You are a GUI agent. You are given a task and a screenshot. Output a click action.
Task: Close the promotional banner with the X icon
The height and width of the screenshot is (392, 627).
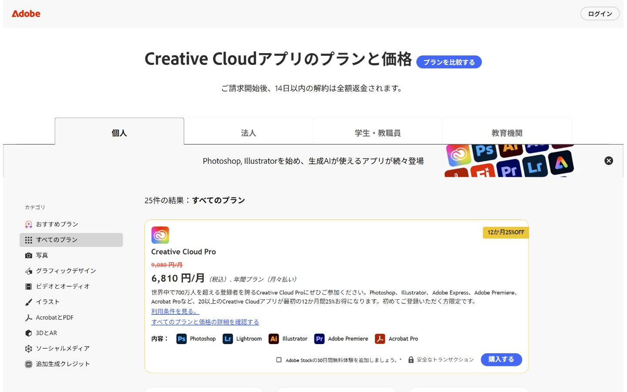[x=609, y=161]
